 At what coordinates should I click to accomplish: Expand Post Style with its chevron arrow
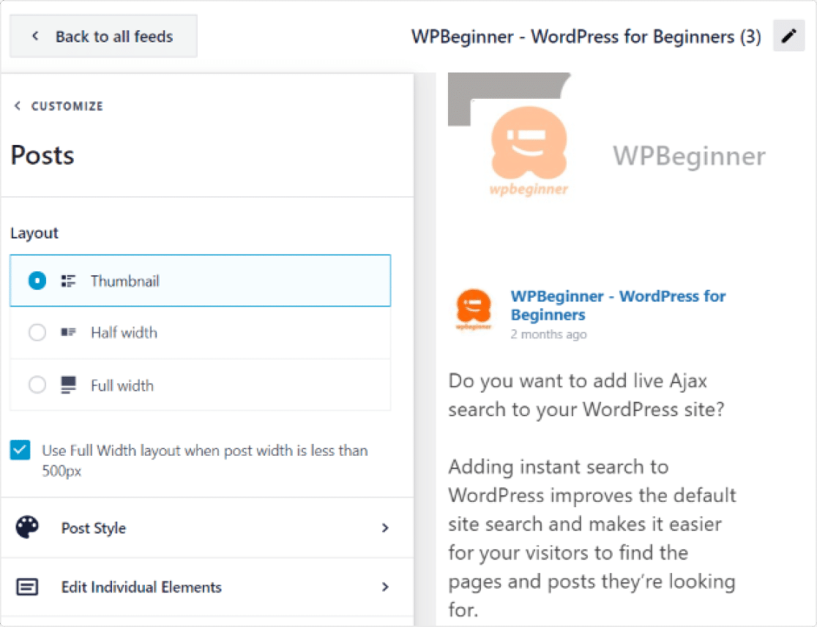[x=385, y=528]
